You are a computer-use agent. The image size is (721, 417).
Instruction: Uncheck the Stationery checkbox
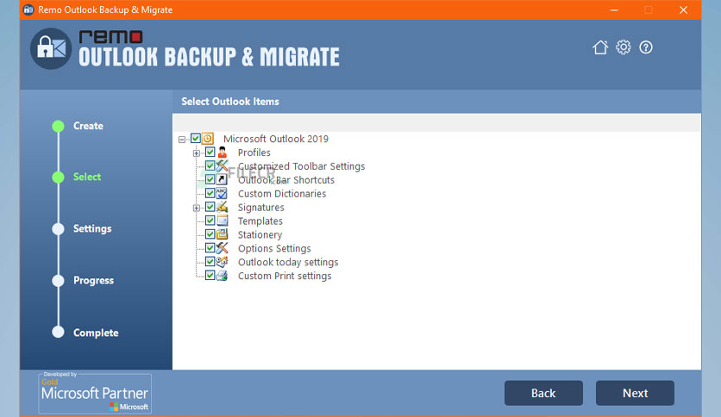(x=210, y=234)
